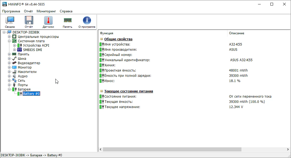The height and width of the screenshot is (158, 291).
Task: Collapse the Батарея tree branch
Action: point(9,89)
